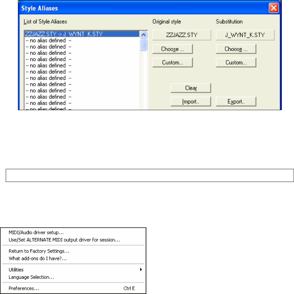Import style aliases
Screen dimensions: 294x294
pos(191,102)
